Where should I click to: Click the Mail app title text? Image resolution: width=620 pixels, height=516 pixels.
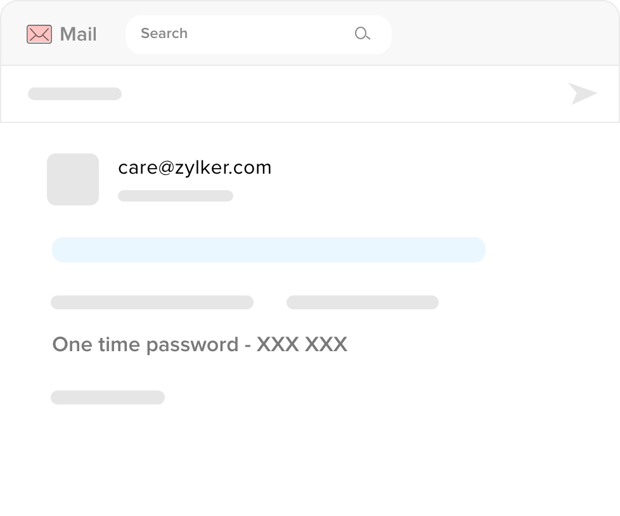click(78, 34)
